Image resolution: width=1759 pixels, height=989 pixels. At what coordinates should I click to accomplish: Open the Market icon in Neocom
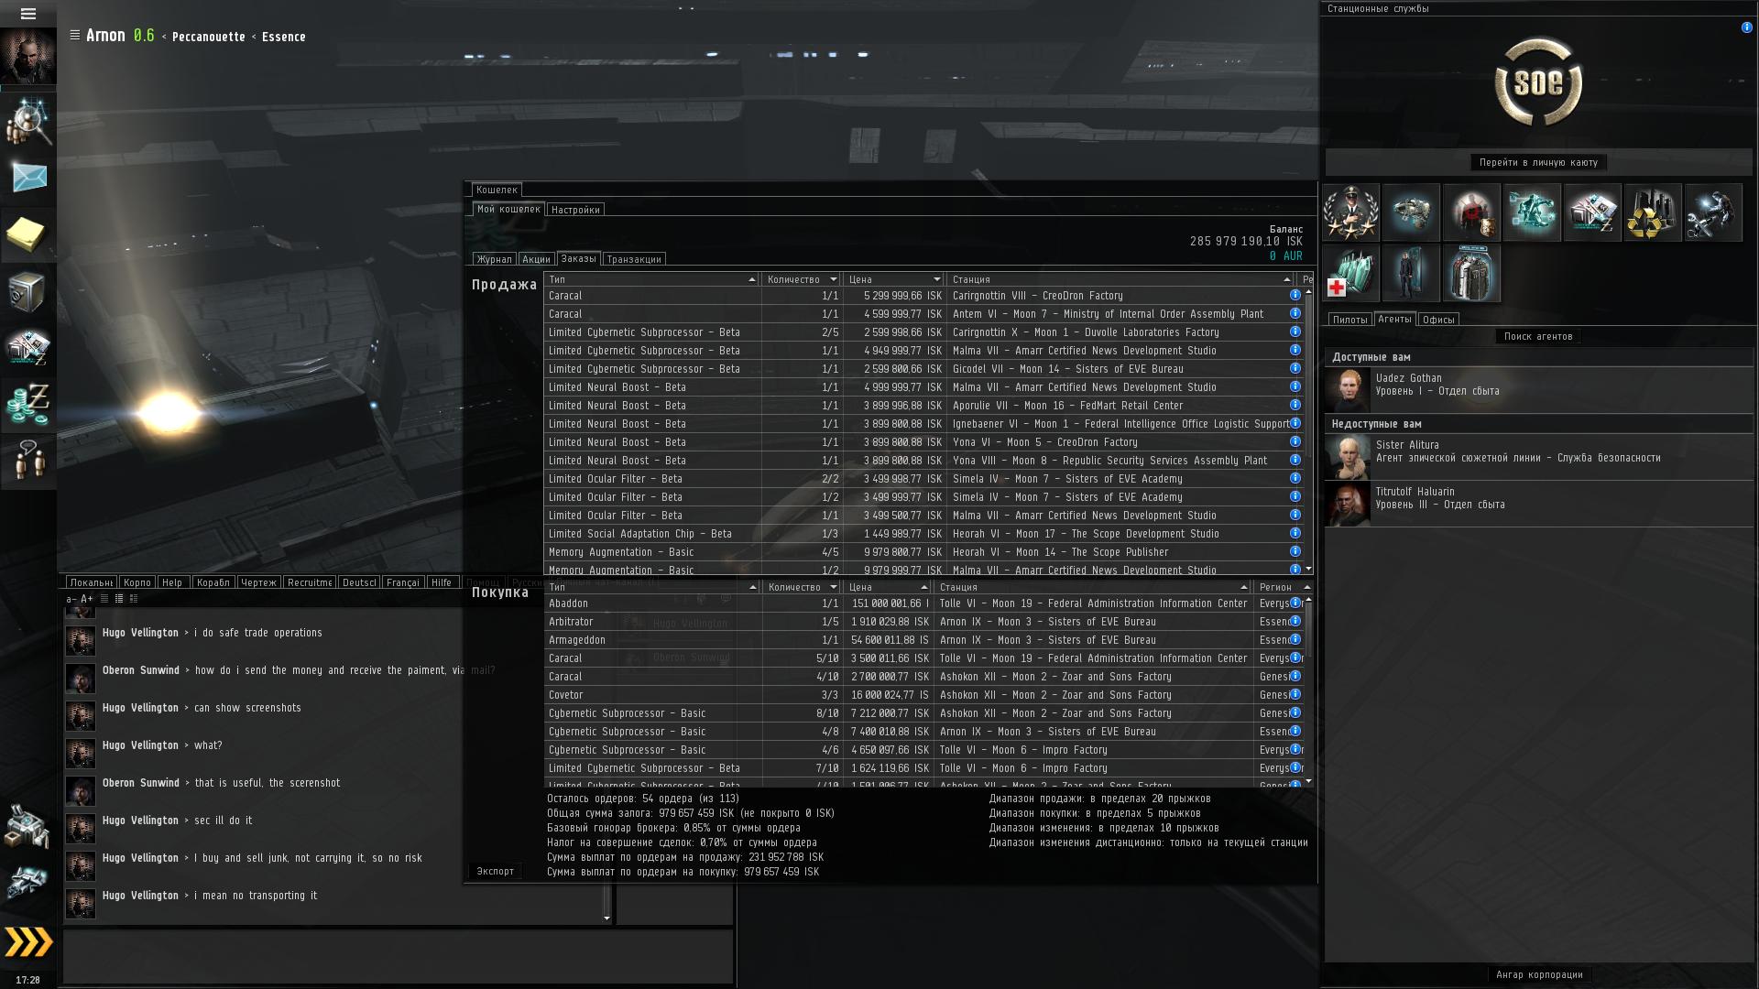point(27,348)
